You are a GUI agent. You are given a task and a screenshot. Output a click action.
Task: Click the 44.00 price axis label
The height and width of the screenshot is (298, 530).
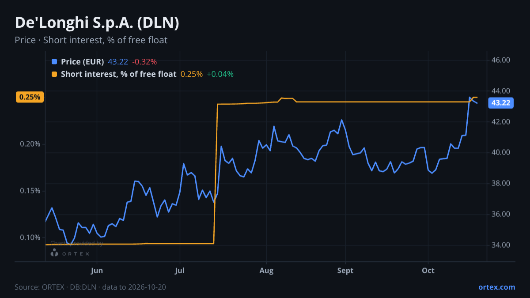[x=501, y=91]
